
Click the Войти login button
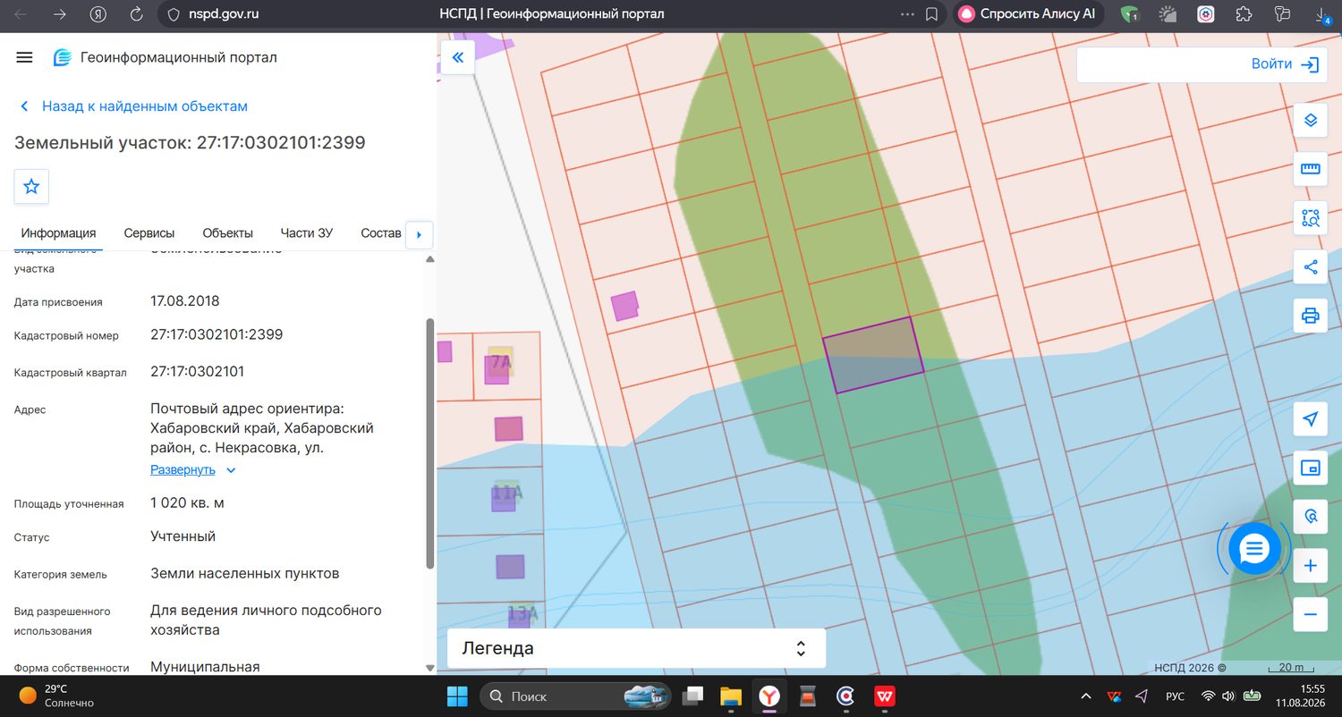coord(1285,64)
